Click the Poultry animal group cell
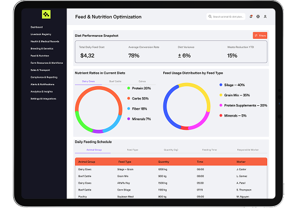Image resolution: width=298 pixels, height=208 pixels. [x=82, y=197]
